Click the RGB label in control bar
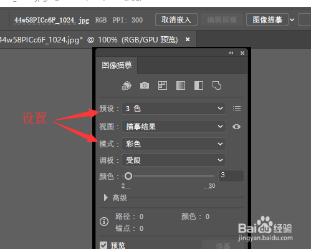The height and width of the screenshot is (249, 311). [x=101, y=20]
